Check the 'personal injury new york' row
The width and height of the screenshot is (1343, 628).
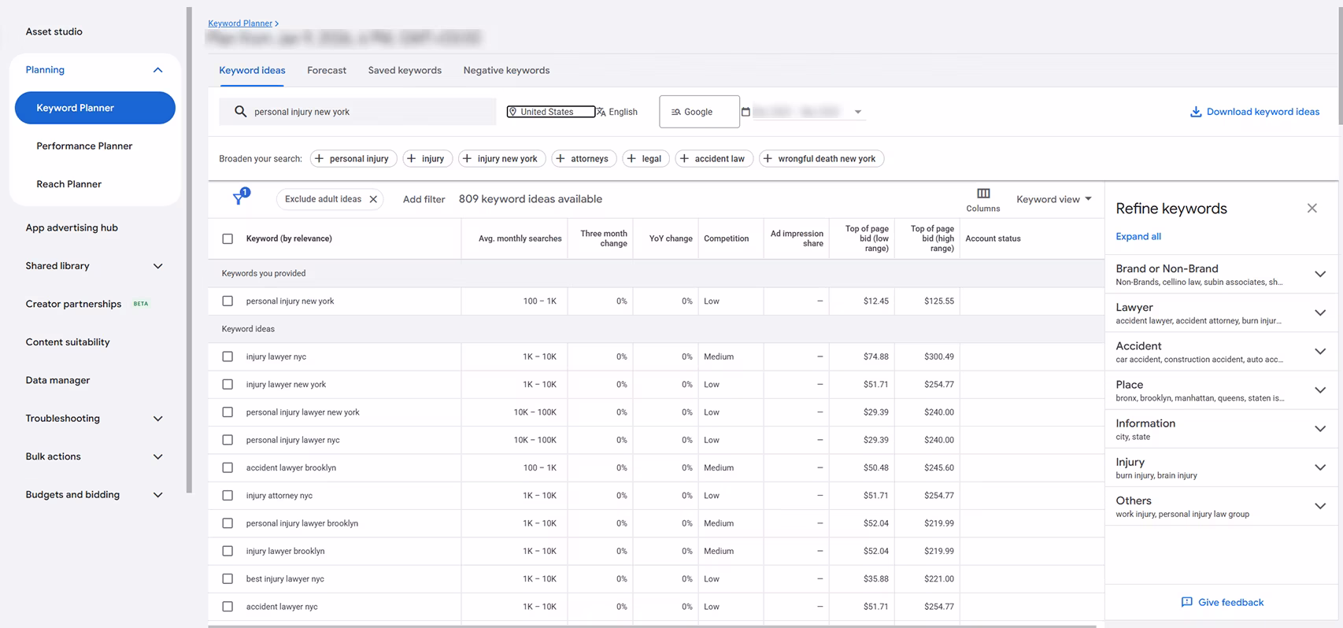coord(228,301)
